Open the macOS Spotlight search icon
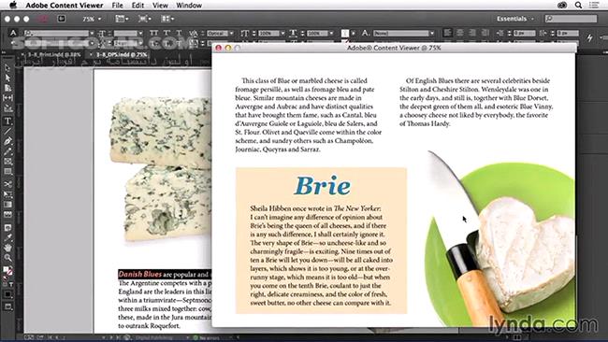Viewport: 608px width, 342px height. 578,5
